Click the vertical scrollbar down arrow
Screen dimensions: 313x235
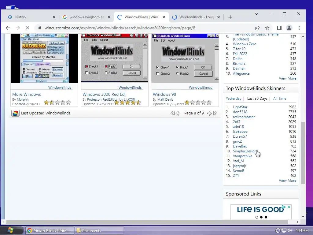[303, 217]
